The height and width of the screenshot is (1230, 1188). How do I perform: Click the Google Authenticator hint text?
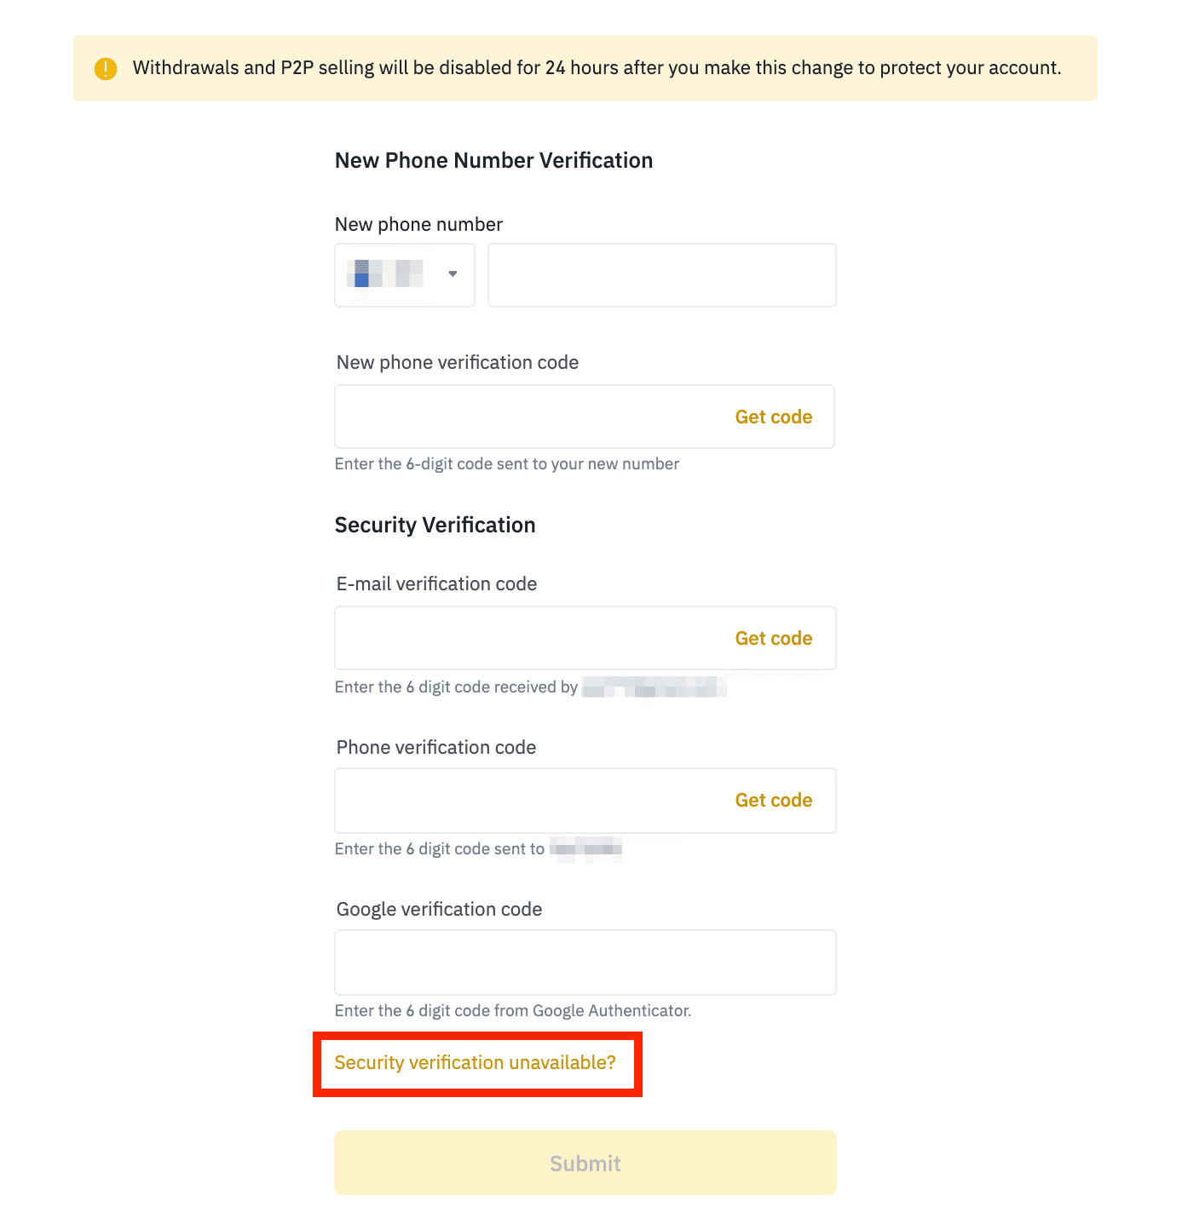[512, 1011]
